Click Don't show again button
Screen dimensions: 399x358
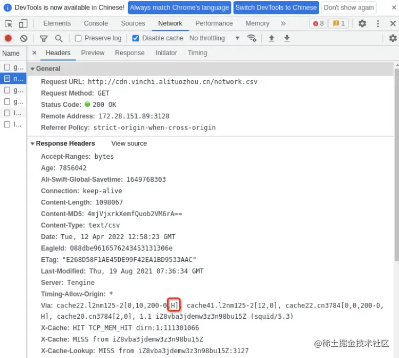(349, 7)
